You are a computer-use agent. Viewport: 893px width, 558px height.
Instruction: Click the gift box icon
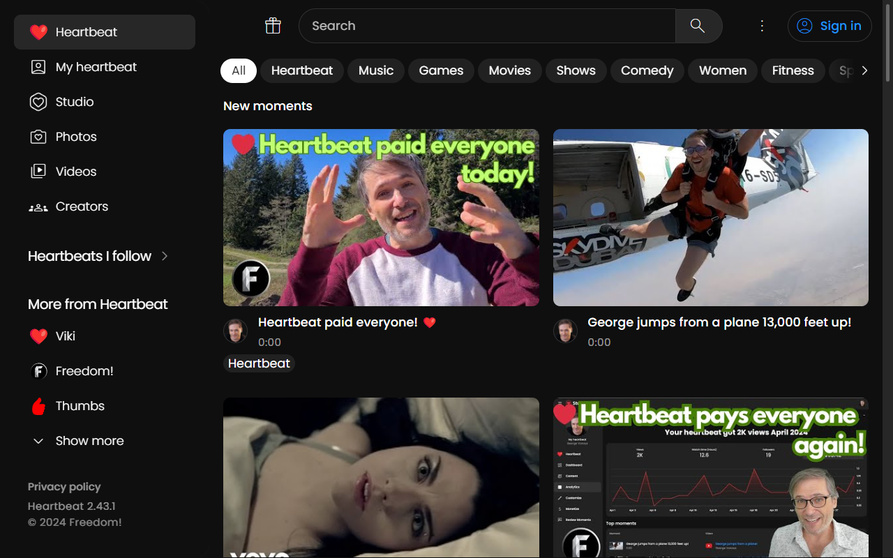click(x=273, y=26)
